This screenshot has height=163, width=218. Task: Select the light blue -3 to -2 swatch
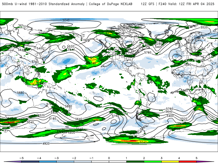pos(65,162)
